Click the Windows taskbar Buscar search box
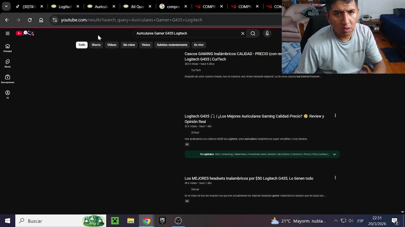This screenshot has width=405, height=227. click(x=61, y=221)
